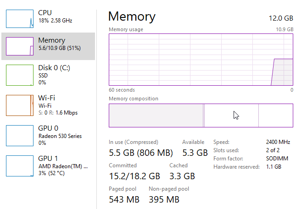Image resolution: width=296 pixels, height=209 pixels.
Task: Click the Memory usage graph area
Action: click(201, 59)
